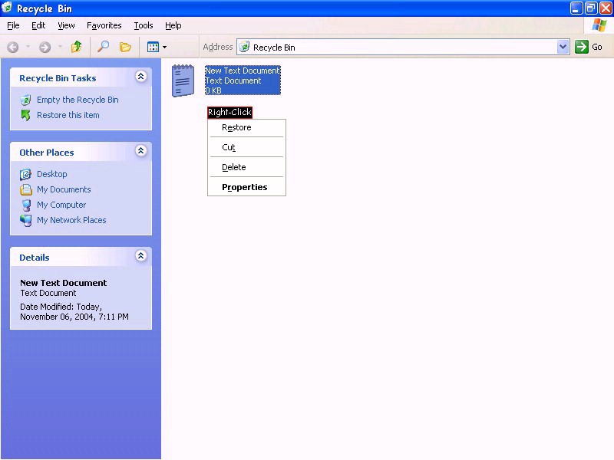
Task: Click the Recycle Bin icon in address bar
Action: tap(244, 47)
